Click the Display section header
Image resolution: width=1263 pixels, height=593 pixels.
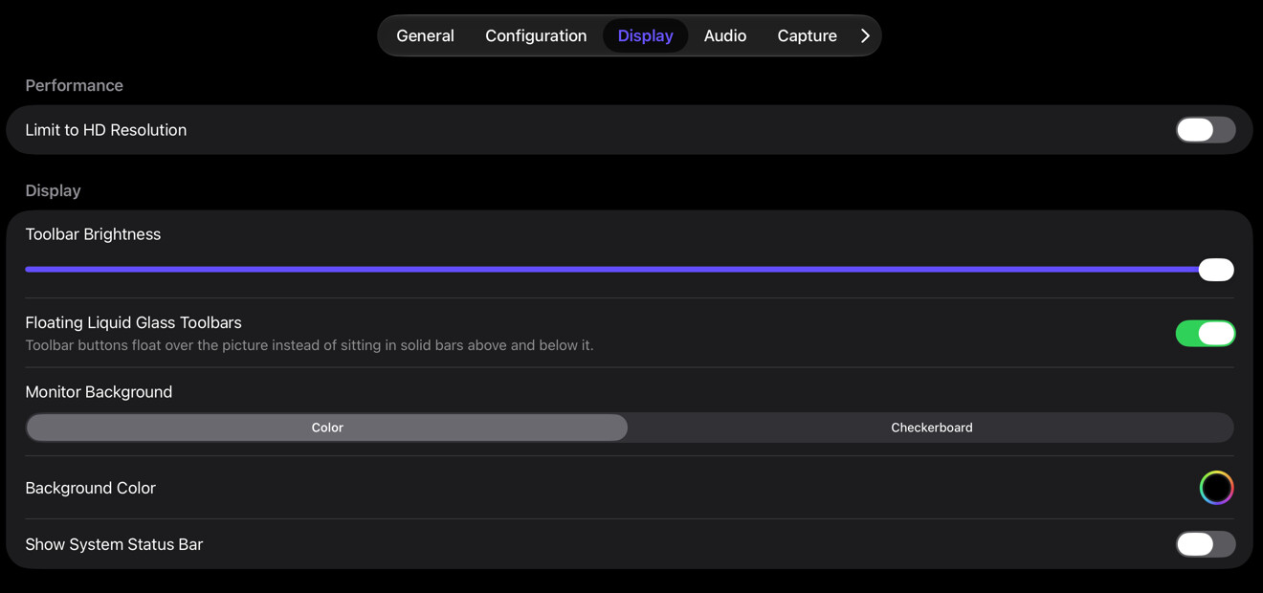[x=53, y=190]
